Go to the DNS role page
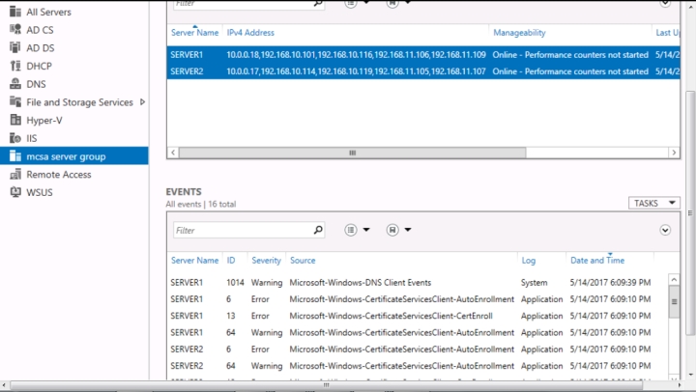Viewport: 696px width, 392px height. click(35, 84)
